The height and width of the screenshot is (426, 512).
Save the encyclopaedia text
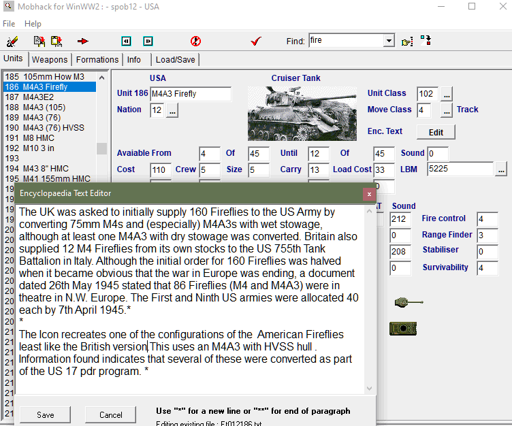coord(46,414)
